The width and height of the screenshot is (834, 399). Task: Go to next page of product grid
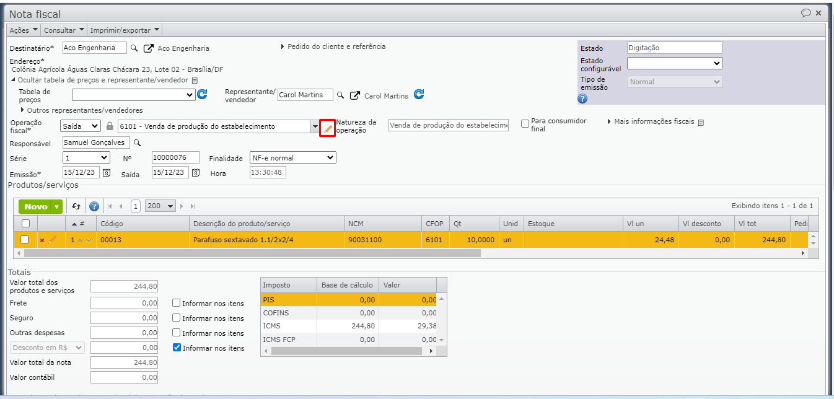pos(183,206)
